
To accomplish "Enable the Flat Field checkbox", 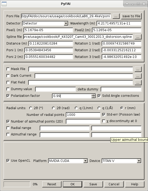I will 8,82.
